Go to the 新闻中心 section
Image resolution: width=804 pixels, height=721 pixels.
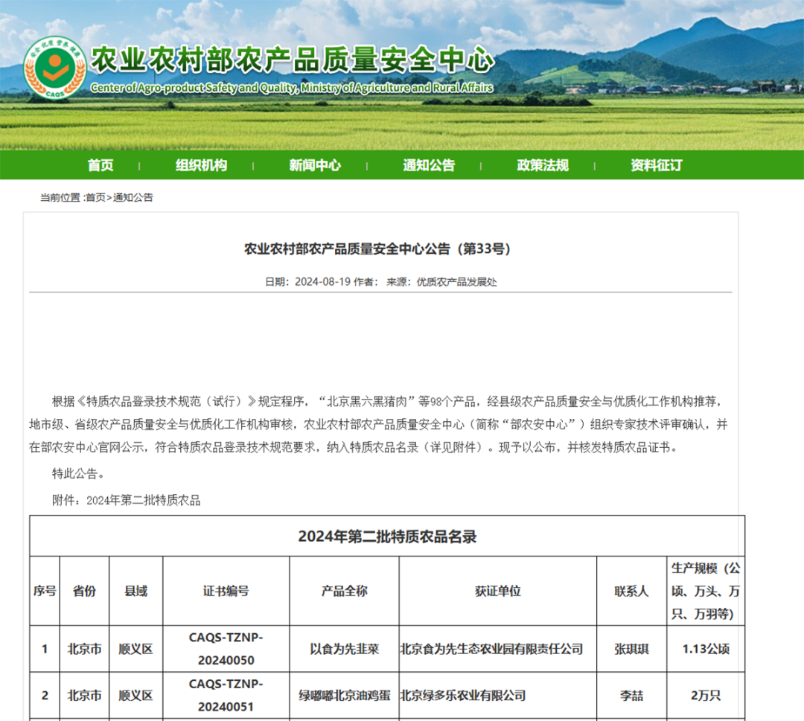(x=315, y=165)
